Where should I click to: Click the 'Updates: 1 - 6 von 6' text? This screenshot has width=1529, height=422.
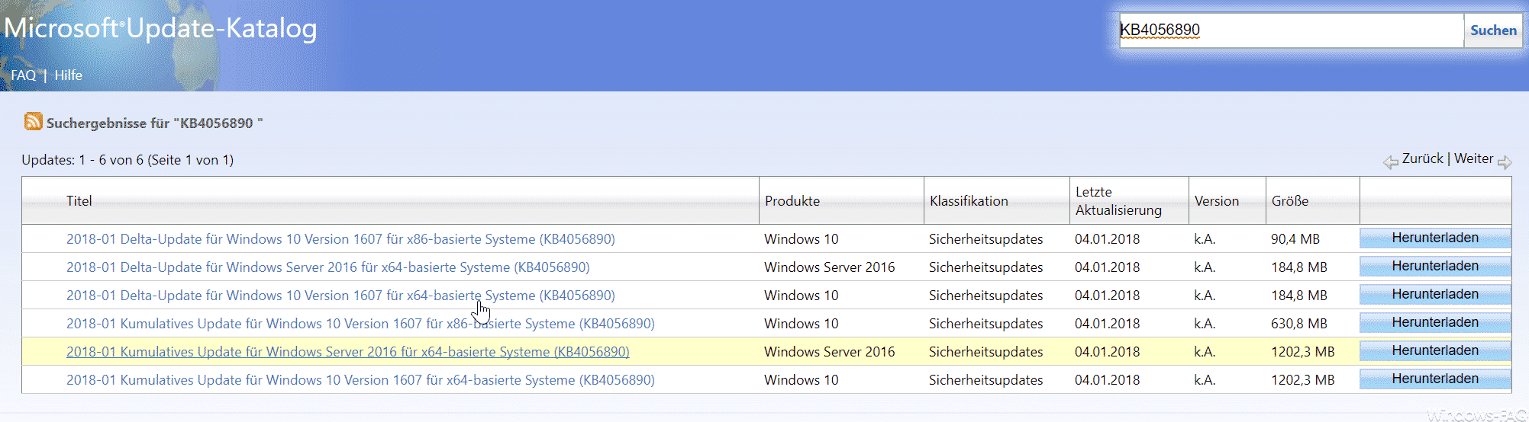127,160
